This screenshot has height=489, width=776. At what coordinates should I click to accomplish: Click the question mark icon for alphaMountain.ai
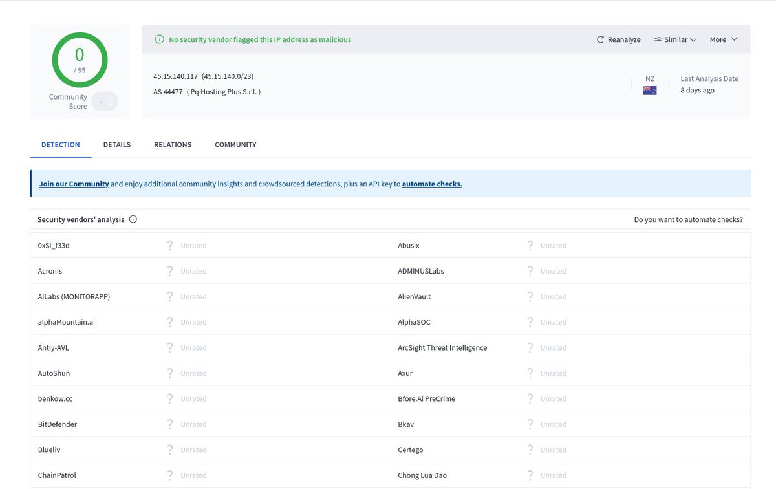click(170, 322)
